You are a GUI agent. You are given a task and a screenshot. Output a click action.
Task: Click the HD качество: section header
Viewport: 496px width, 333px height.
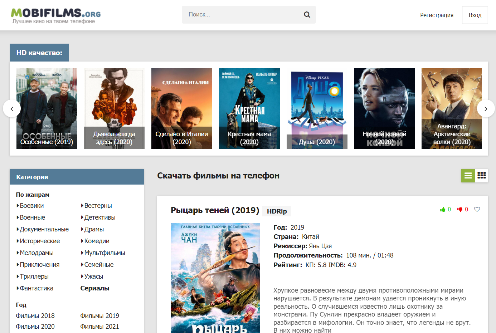(x=39, y=53)
